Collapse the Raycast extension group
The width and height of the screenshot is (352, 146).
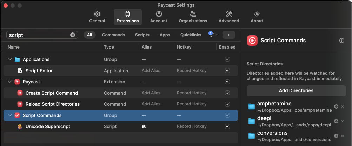point(9,82)
